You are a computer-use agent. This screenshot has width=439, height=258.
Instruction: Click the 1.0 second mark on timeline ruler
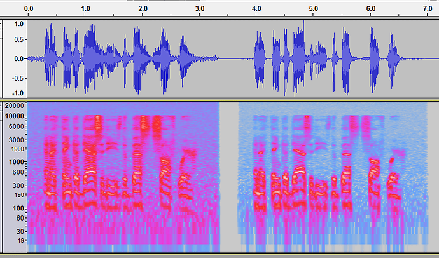(86, 9)
